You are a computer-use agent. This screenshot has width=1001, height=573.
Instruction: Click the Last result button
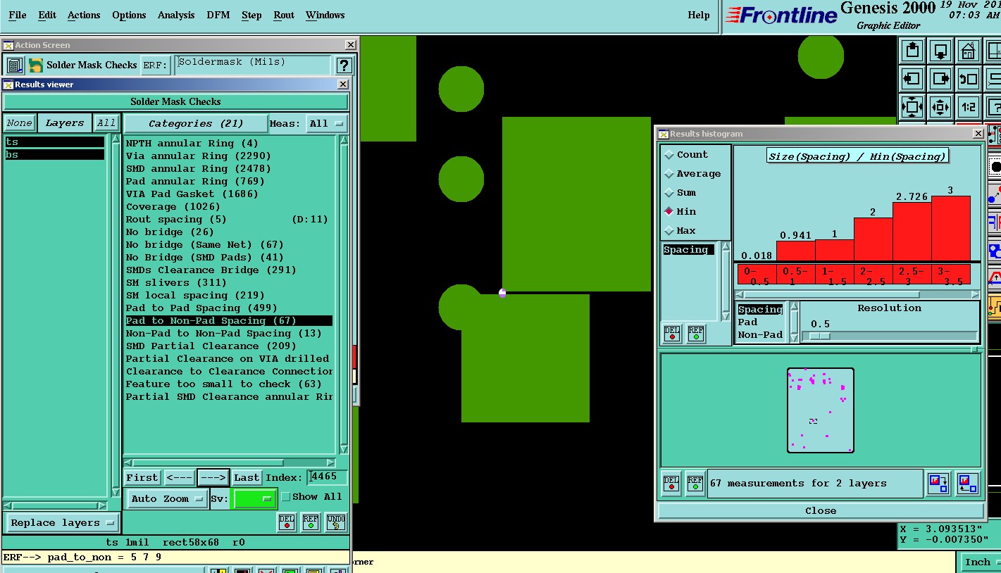coord(247,478)
